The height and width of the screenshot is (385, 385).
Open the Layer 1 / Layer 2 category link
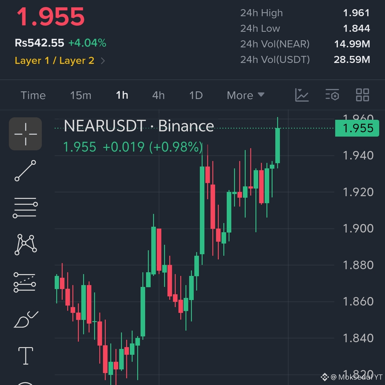54,61
